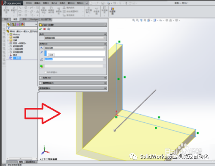Click the Reverse Direction icon

[41, 48]
